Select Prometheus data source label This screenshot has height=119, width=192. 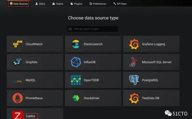[34, 98]
